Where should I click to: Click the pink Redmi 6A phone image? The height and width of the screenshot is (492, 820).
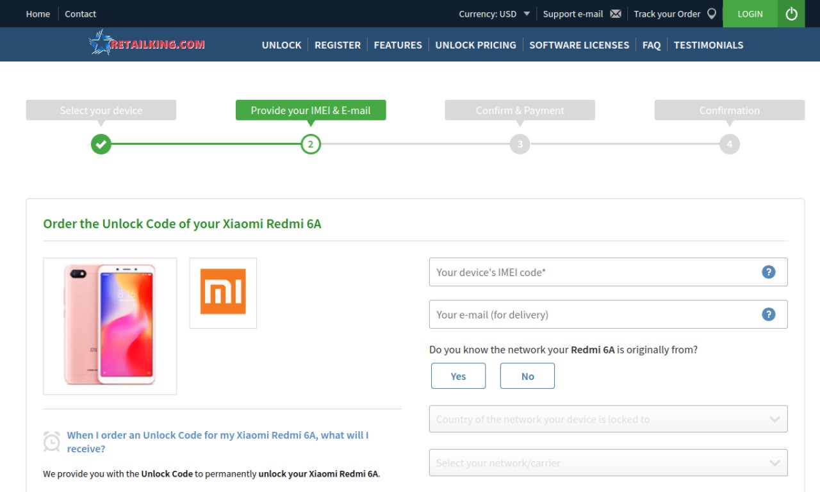pos(110,325)
